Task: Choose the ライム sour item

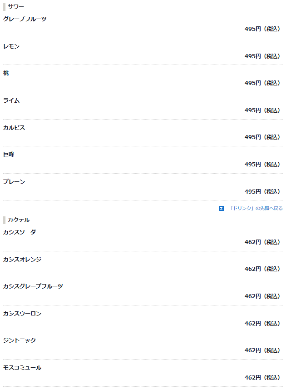Action: click(11, 100)
